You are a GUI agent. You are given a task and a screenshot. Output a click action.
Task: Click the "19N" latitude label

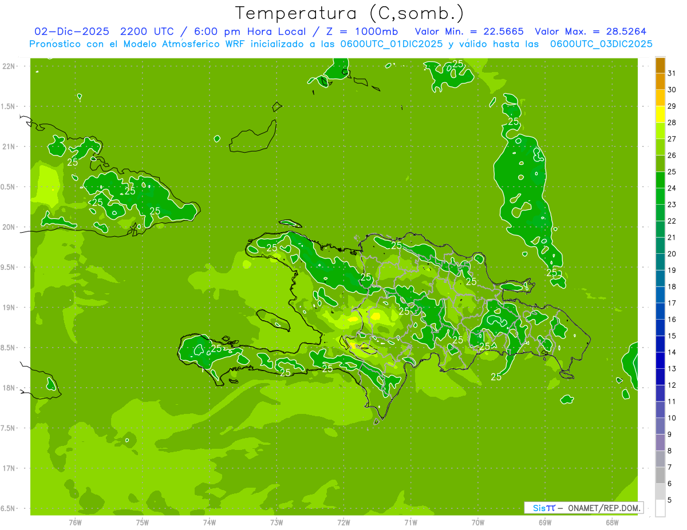[9, 308]
